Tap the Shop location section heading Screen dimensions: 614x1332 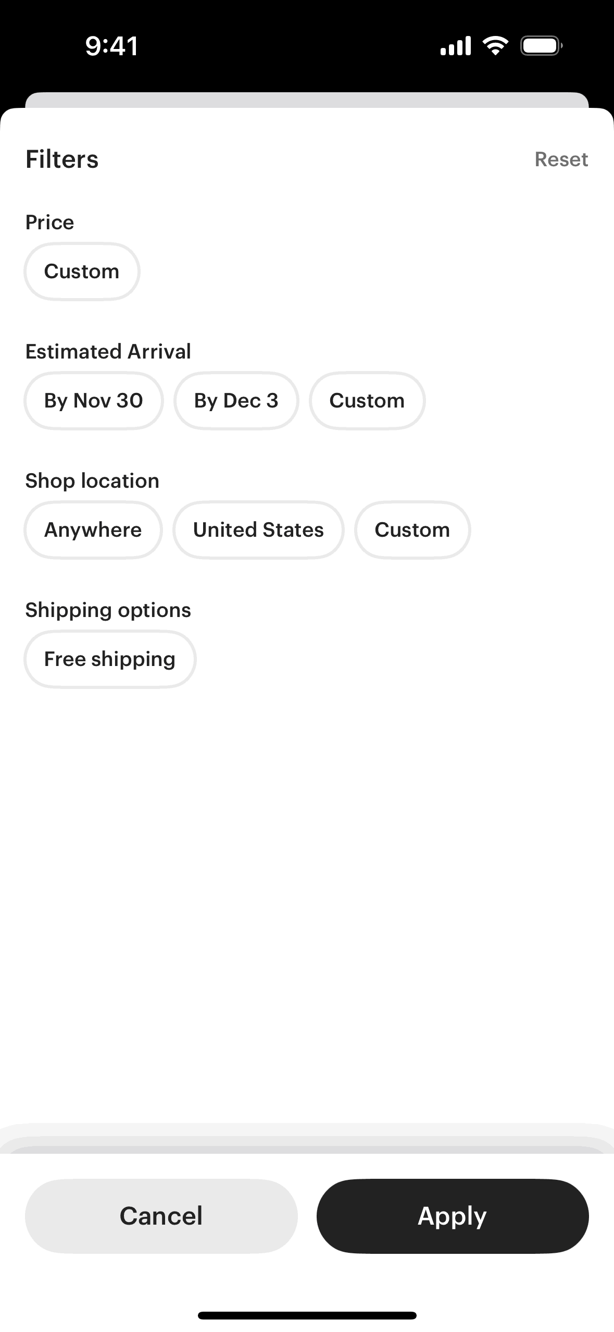92,481
